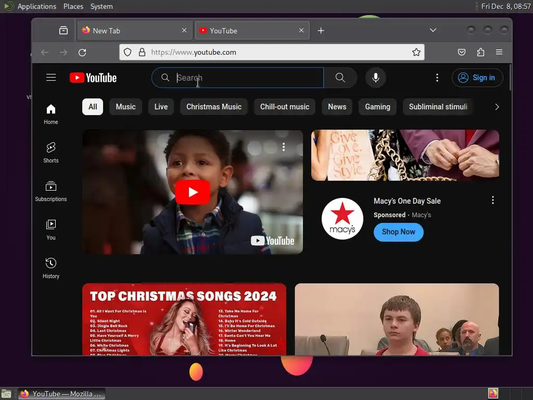The width and height of the screenshot is (533, 400).
Task: Open options for the featured video
Action: click(x=284, y=147)
